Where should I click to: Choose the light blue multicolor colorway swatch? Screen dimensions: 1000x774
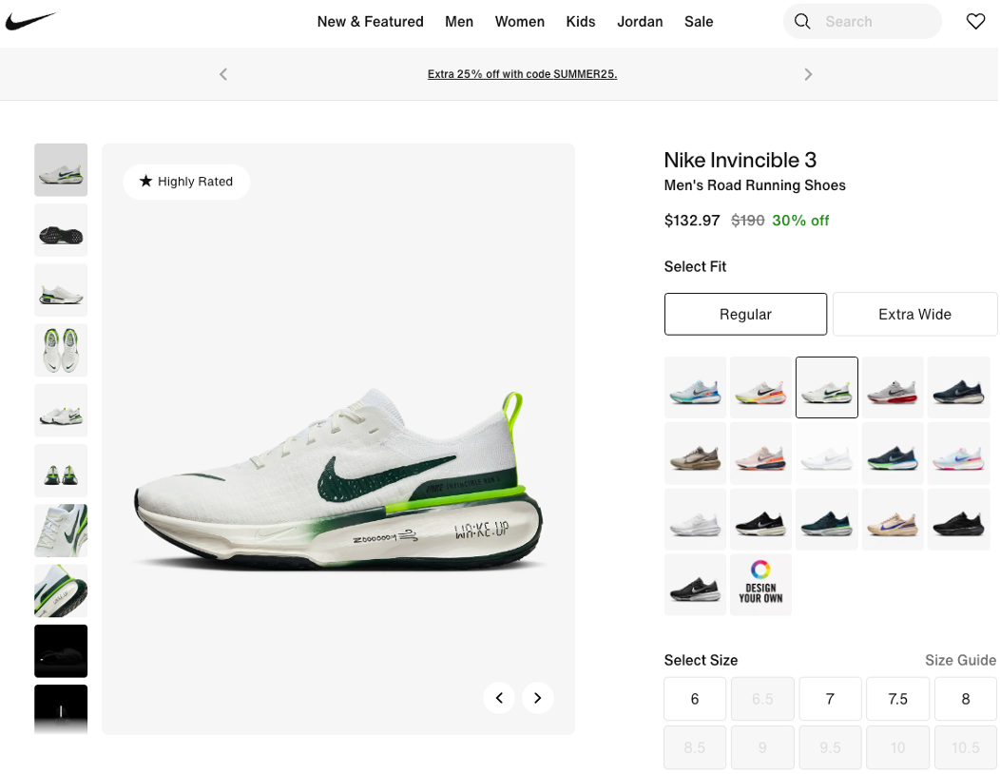coord(695,387)
